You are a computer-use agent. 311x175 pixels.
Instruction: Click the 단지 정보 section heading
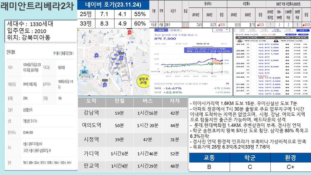[10, 52]
